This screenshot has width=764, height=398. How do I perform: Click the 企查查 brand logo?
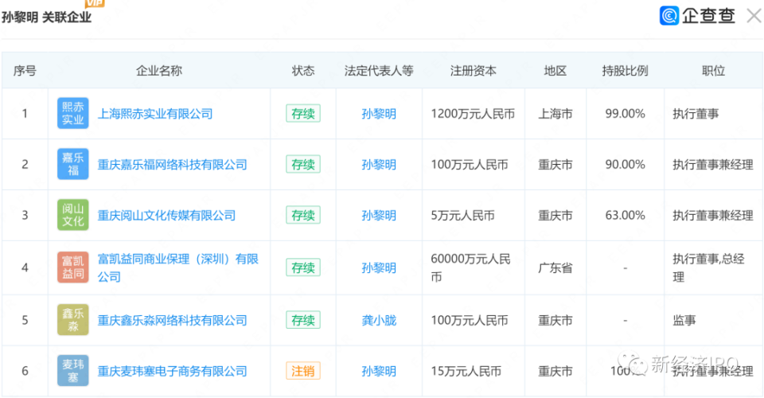pos(697,16)
